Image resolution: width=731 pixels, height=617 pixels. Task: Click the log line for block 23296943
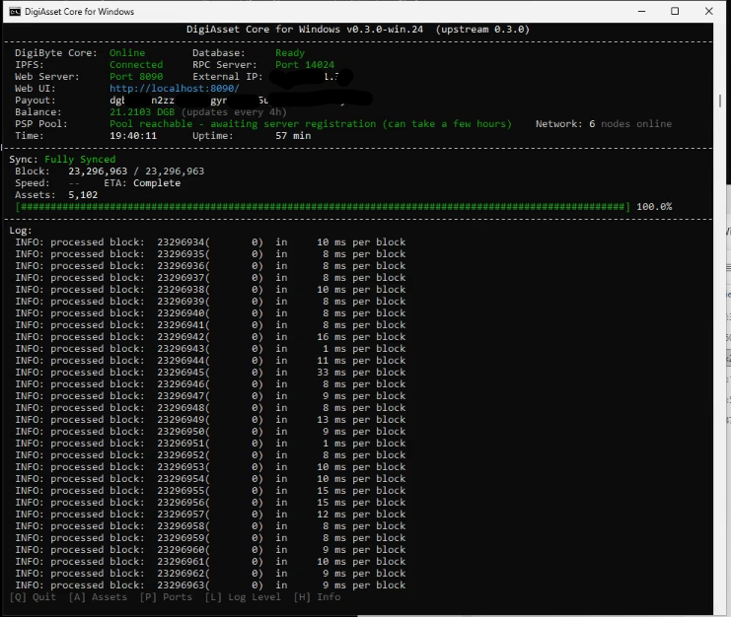pos(210,349)
